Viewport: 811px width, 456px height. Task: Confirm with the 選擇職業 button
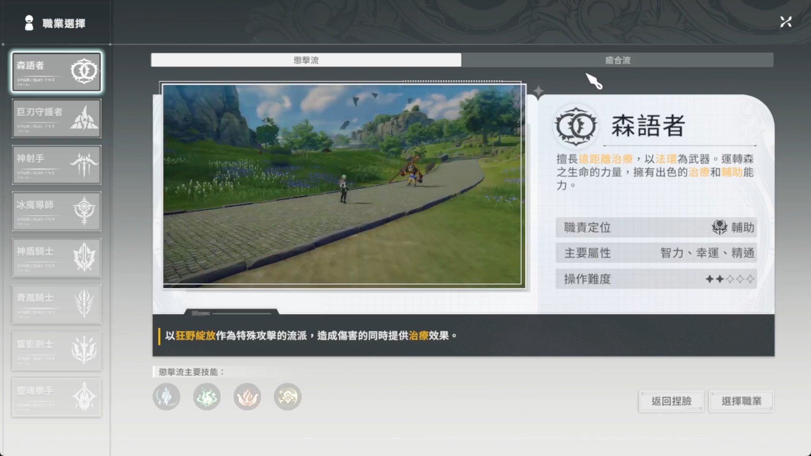741,401
